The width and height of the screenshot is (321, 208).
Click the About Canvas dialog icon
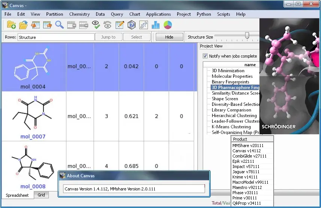[x=62, y=175]
